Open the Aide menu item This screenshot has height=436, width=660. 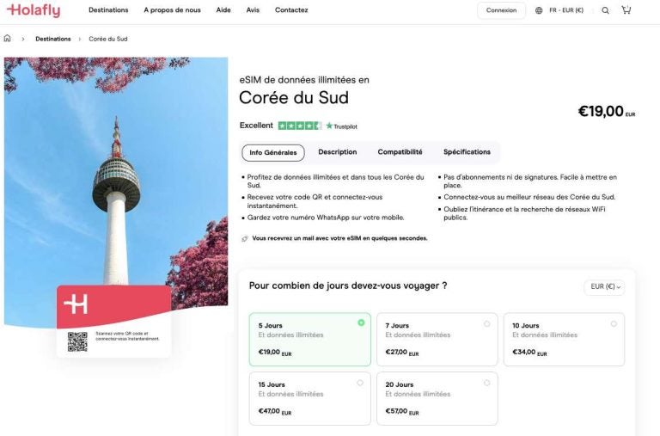tap(223, 10)
